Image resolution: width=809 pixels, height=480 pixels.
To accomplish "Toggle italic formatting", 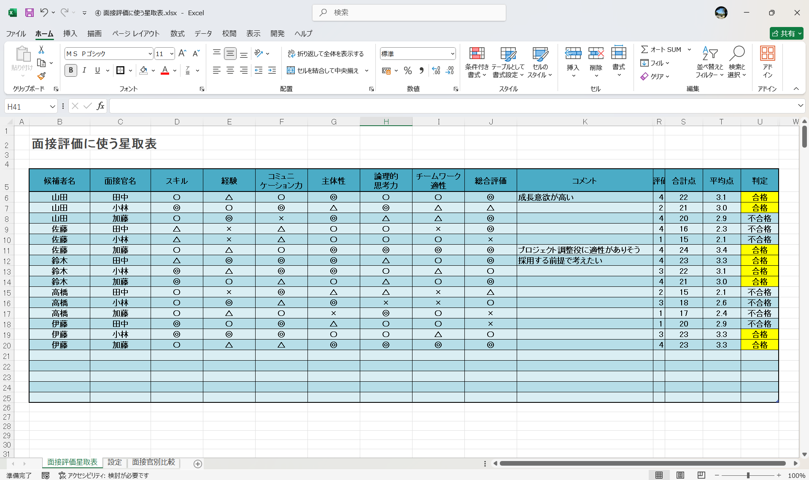I will [x=84, y=70].
